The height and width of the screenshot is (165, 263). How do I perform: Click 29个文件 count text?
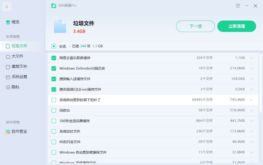tap(205, 142)
